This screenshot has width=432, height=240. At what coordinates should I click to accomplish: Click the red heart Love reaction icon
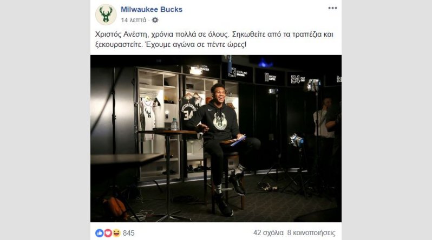point(108,233)
